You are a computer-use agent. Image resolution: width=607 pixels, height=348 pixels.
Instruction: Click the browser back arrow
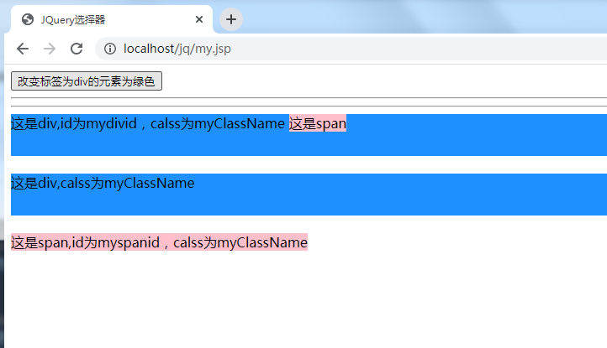click(23, 49)
